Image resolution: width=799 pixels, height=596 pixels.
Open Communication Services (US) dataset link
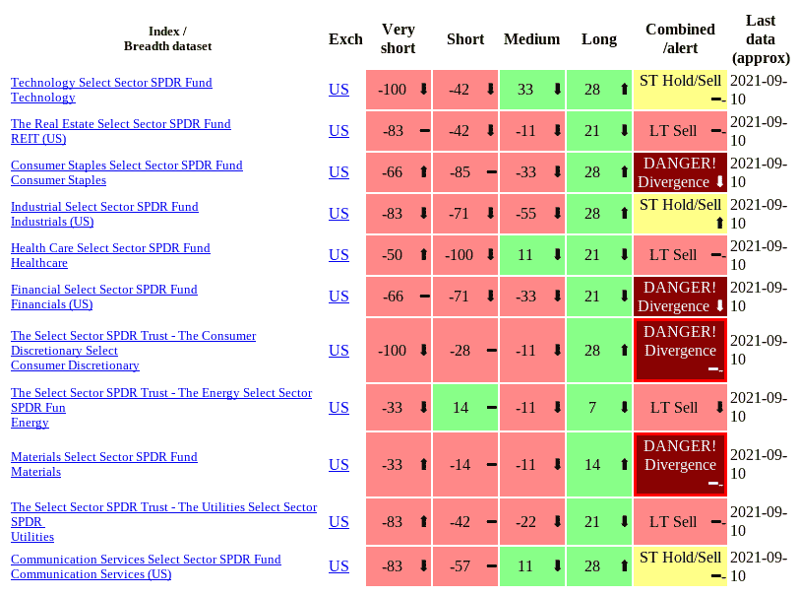tap(92, 574)
